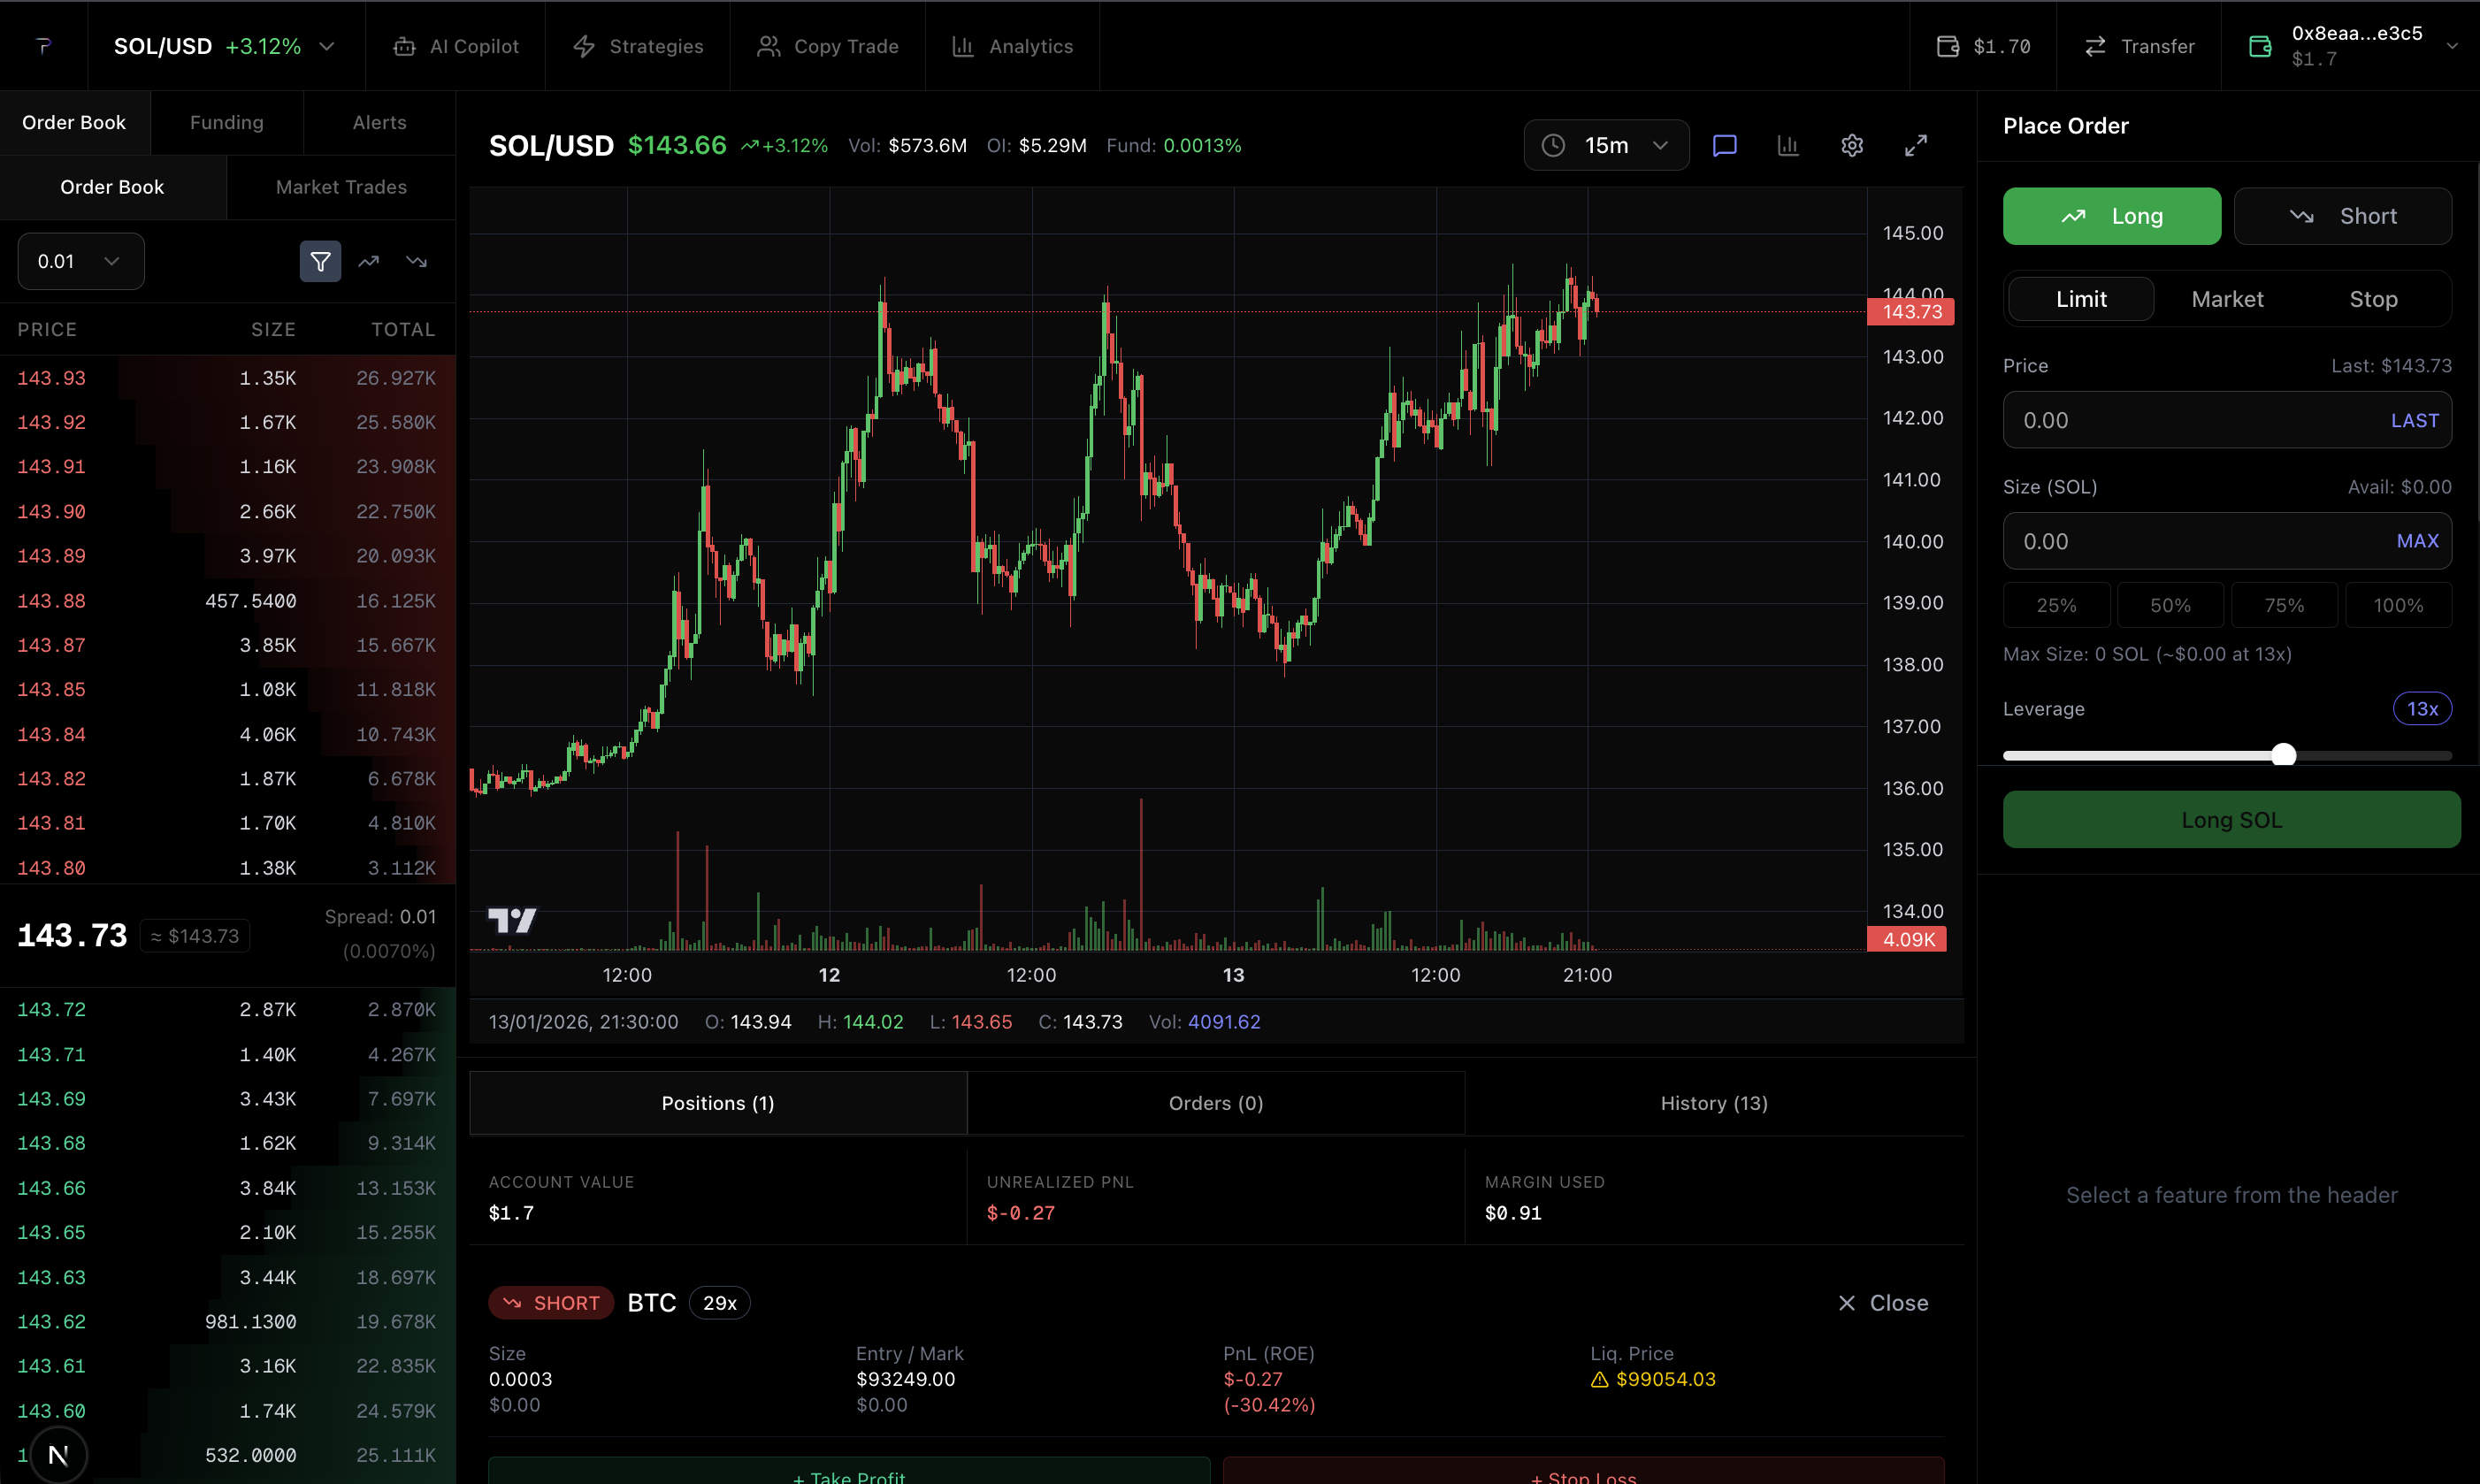This screenshot has width=2480, height=1484.
Task: Open chart settings gear icon
Action: [x=1851, y=146]
